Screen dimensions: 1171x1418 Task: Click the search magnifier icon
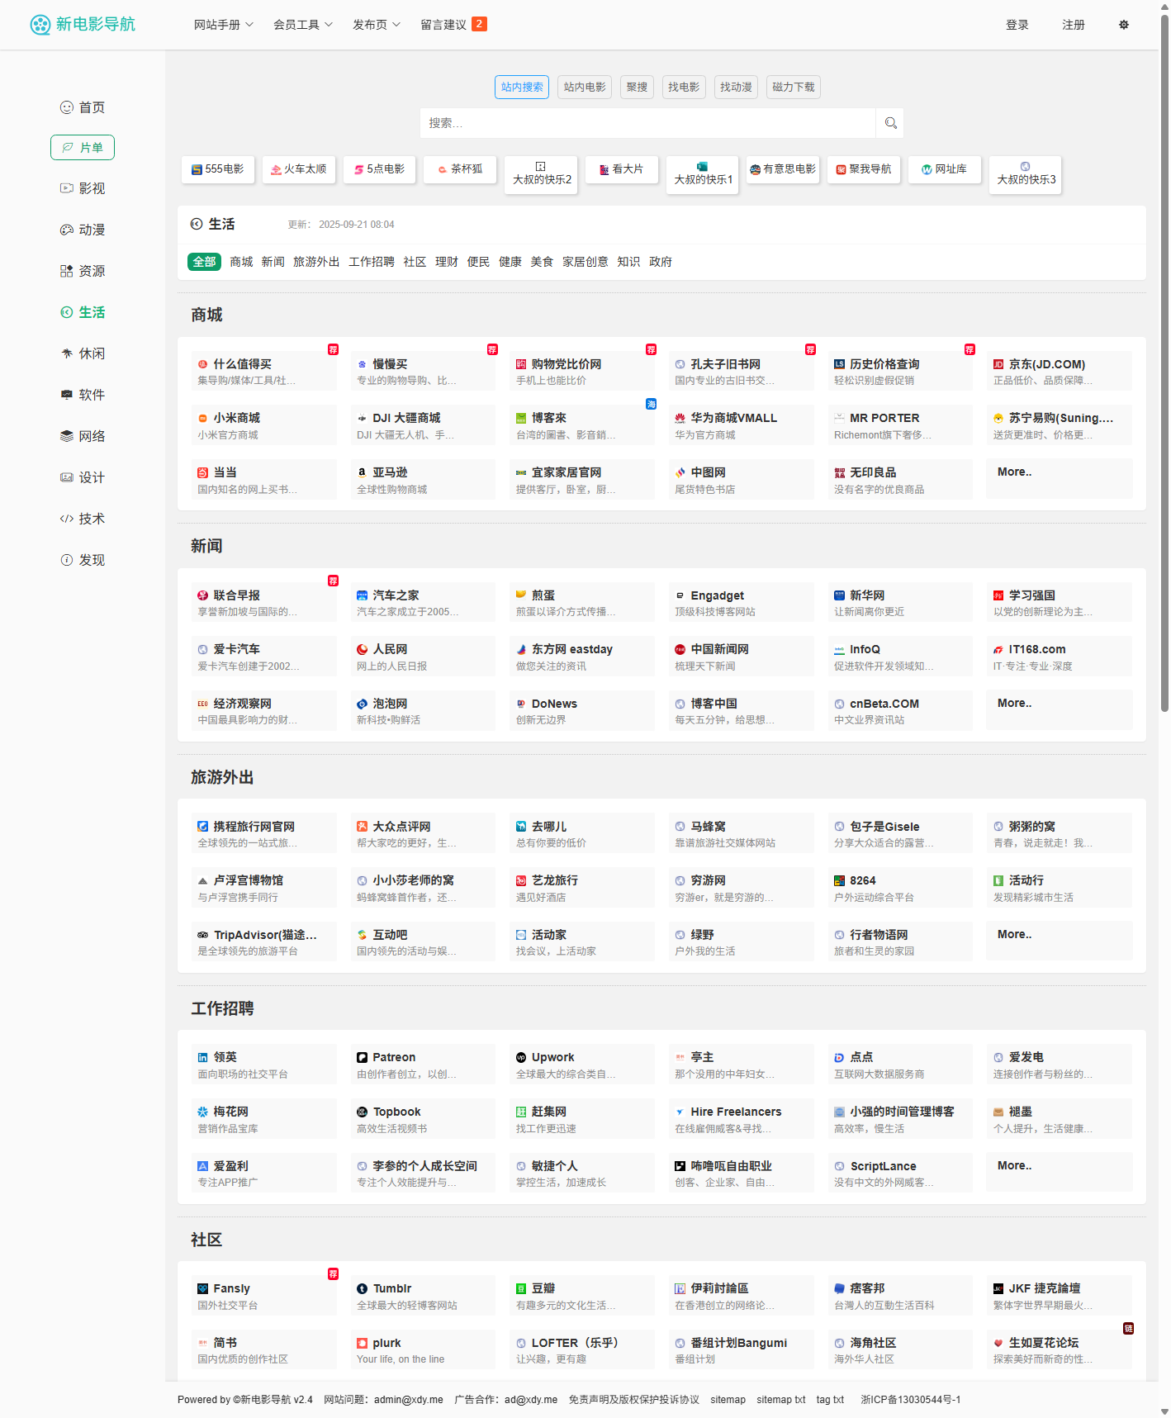[890, 123]
